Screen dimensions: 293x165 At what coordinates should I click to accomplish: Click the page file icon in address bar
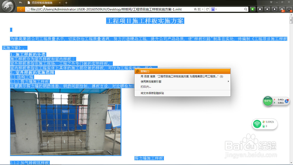(28, 9)
